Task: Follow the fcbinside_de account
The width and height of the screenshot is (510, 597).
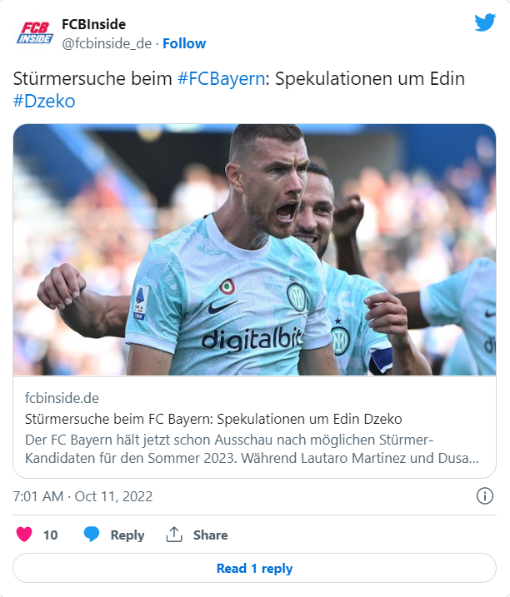Action: (x=184, y=43)
